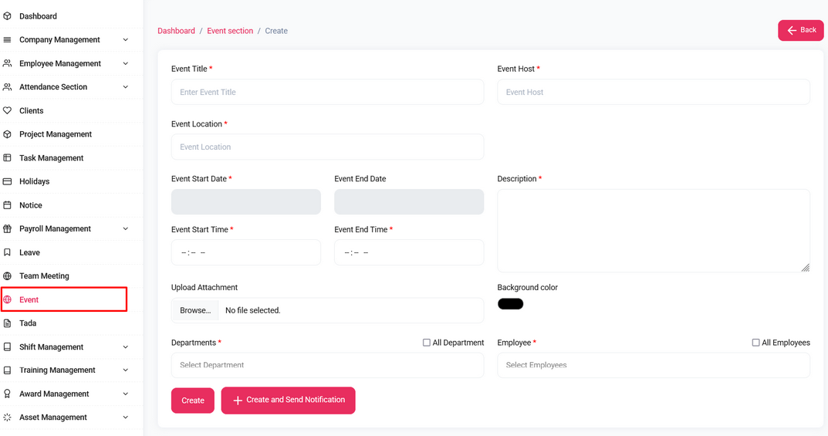Viewport: 828px width, 436px height.
Task: Go to Notice in the sidebar
Action: 31,205
